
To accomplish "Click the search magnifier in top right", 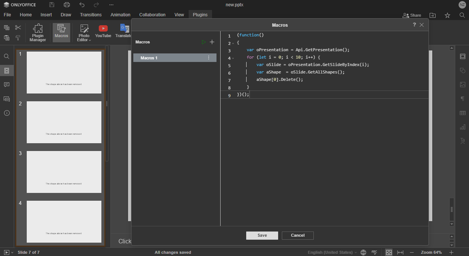I will [x=462, y=15].
